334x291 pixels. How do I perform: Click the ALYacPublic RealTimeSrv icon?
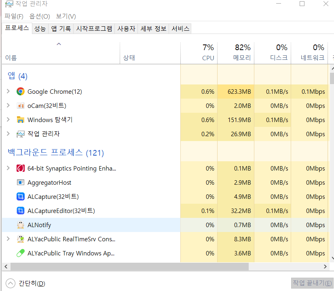[x=21, y=239]
